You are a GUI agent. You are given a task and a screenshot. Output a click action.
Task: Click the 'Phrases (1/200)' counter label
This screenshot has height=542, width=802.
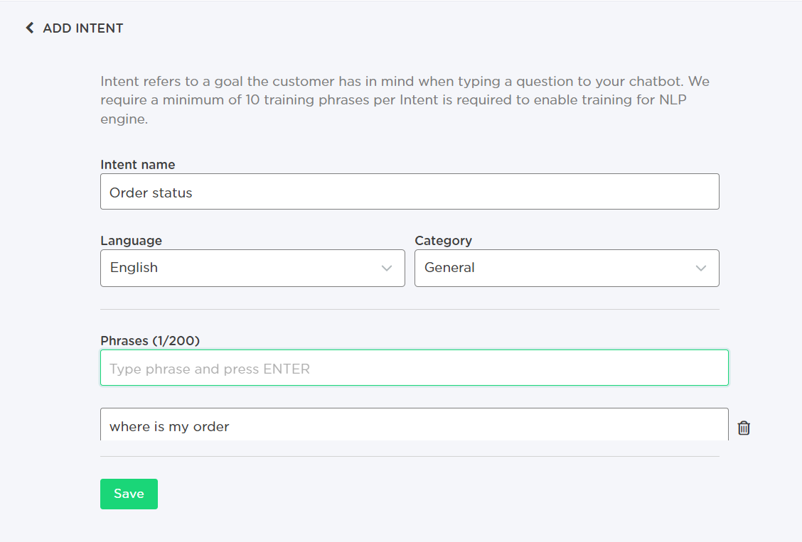150,341
